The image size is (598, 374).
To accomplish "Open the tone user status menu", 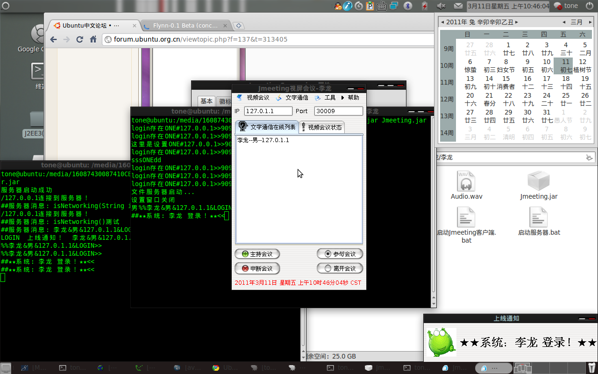I will 566,6.
